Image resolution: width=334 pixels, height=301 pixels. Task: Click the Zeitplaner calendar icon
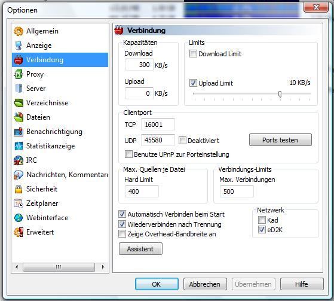[19, 203]
